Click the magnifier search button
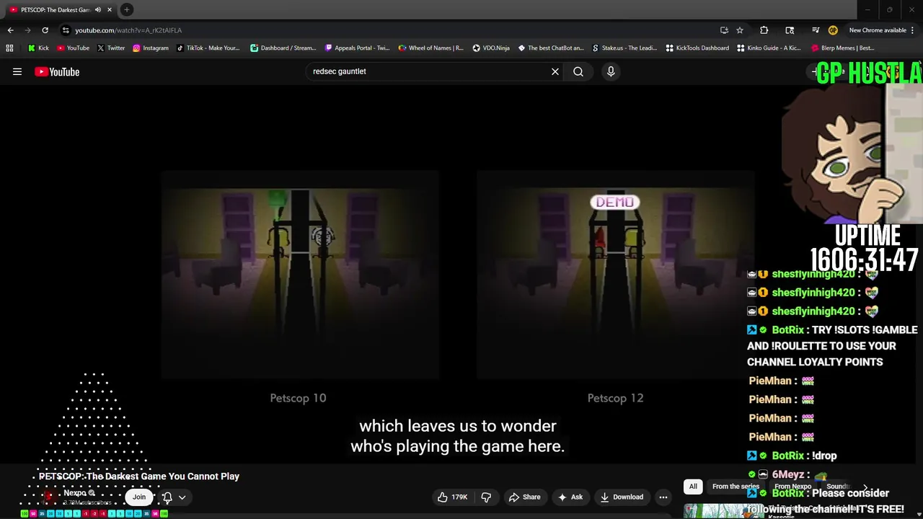This screenshot has height=519, width=923. (578, 71)
